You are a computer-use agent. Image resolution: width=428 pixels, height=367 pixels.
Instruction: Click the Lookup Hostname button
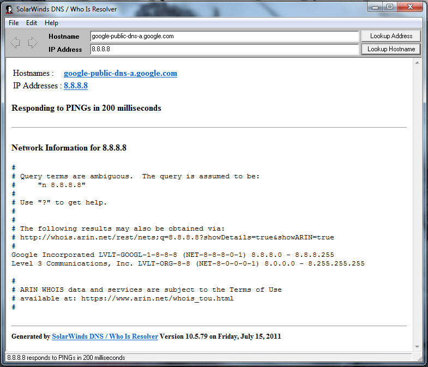[x=391, y=49]
